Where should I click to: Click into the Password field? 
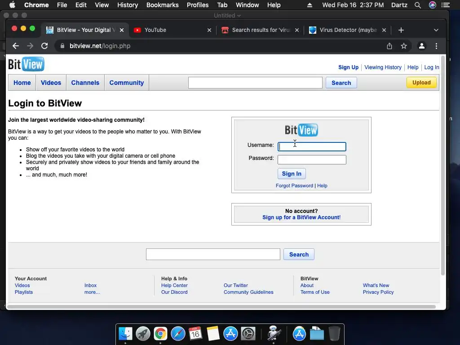(x=312, y=159)
